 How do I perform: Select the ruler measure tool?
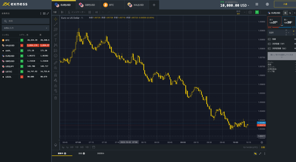point(55,63)
